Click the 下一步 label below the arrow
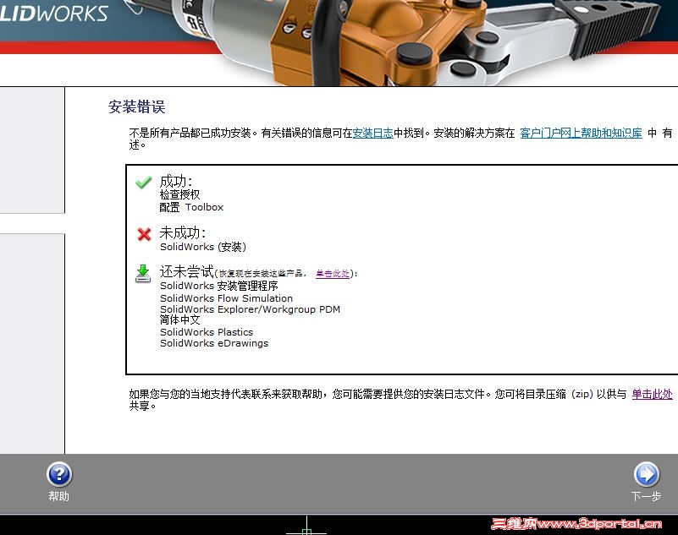Image resolution: width=678 pixels, height=535 pixels. (x=646, y=496)
